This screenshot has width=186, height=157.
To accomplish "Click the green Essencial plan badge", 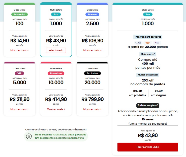I will click(x=19, y=15).
